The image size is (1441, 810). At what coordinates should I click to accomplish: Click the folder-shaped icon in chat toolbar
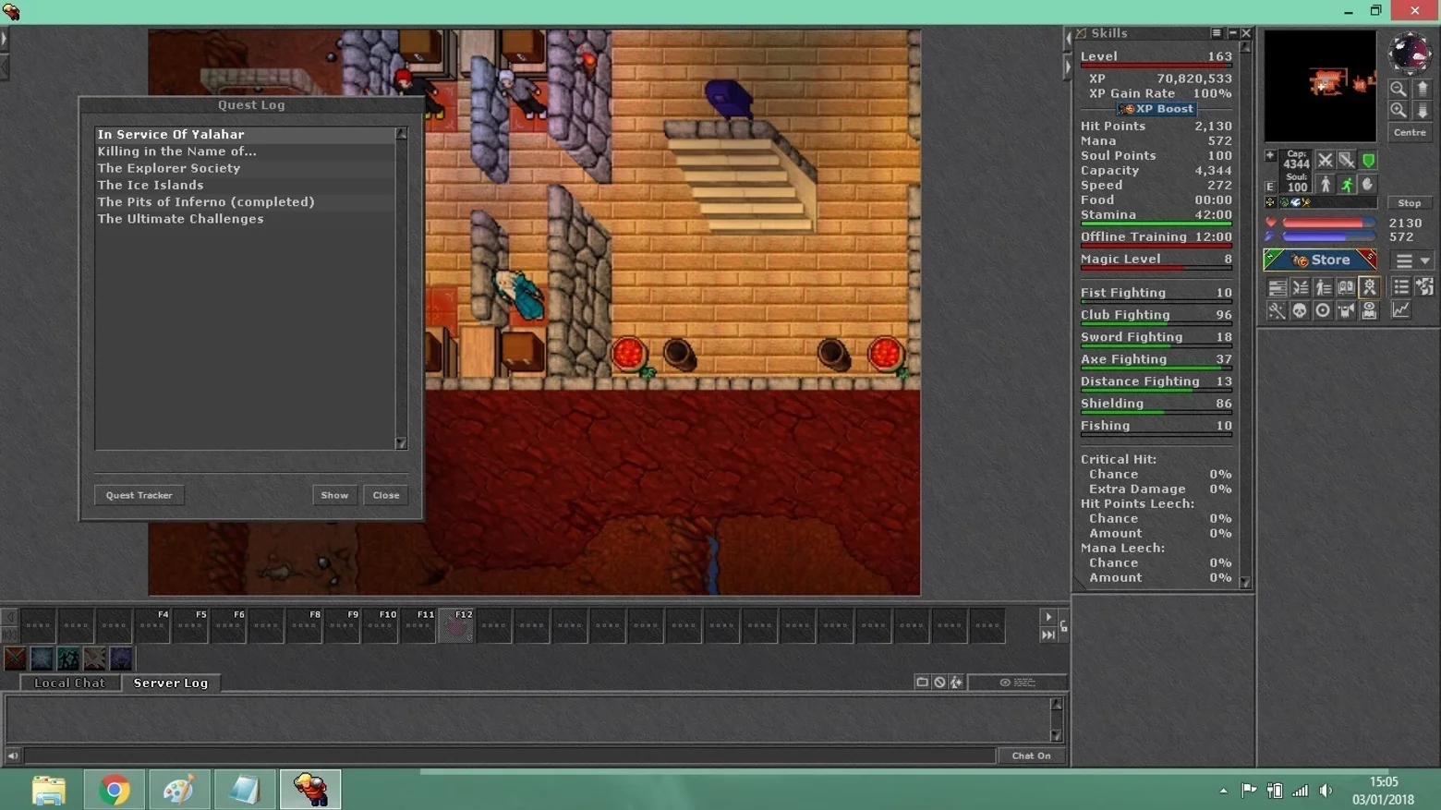click(x=922, y=682)
